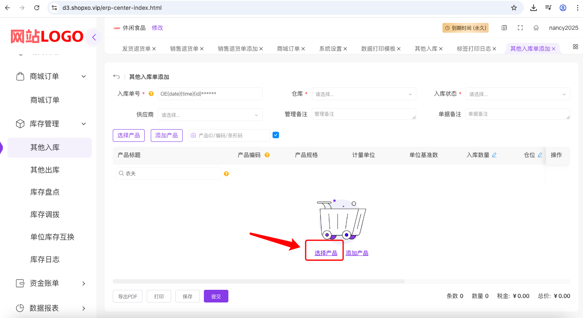This screenshot has height=318, width=583.
Task: Open the browser profile icon
Action: point(563,8)
